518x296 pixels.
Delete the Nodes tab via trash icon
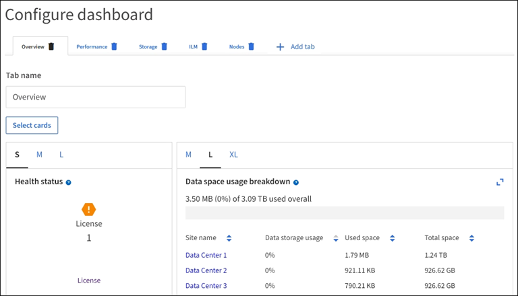pyautogui.click(x=251, y=46)
